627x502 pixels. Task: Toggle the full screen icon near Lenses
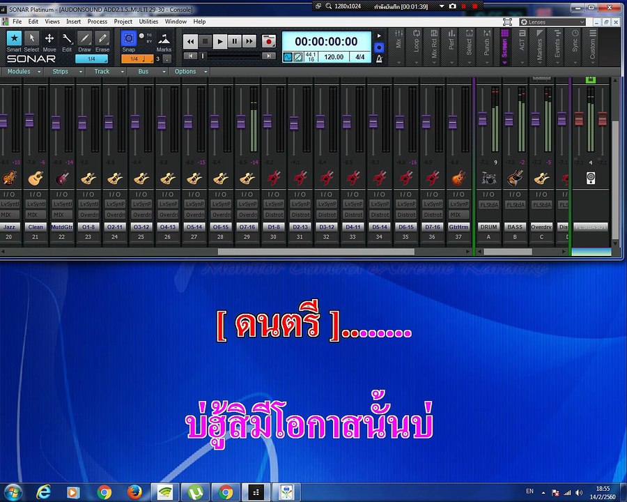(x=507, y=22)
